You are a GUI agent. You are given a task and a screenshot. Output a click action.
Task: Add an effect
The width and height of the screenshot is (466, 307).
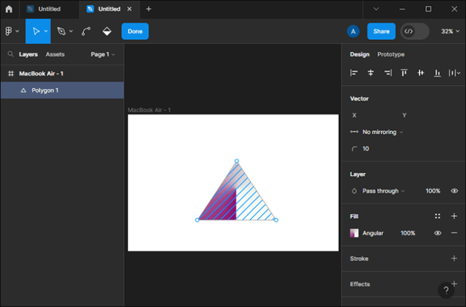point(455,283)
